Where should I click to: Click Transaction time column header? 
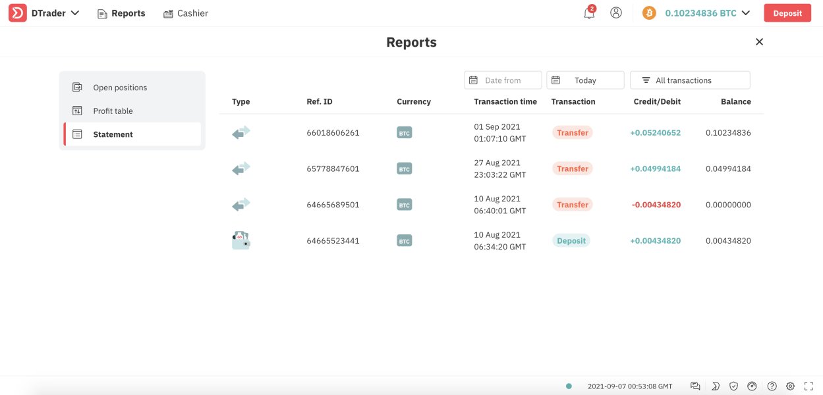[x=505, y=101]
